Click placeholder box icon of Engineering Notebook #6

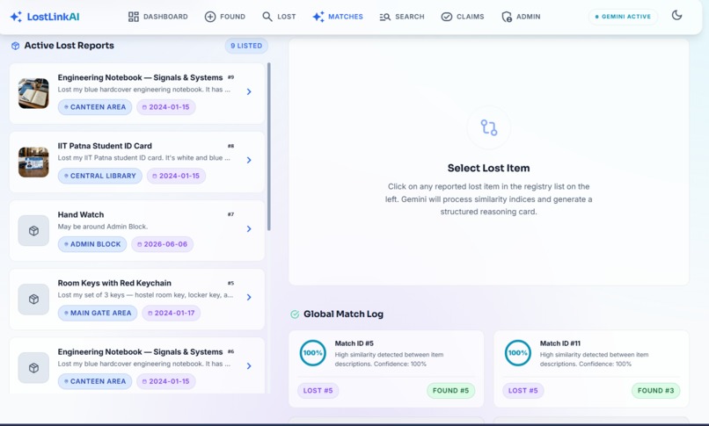click(x=33, y=368)
